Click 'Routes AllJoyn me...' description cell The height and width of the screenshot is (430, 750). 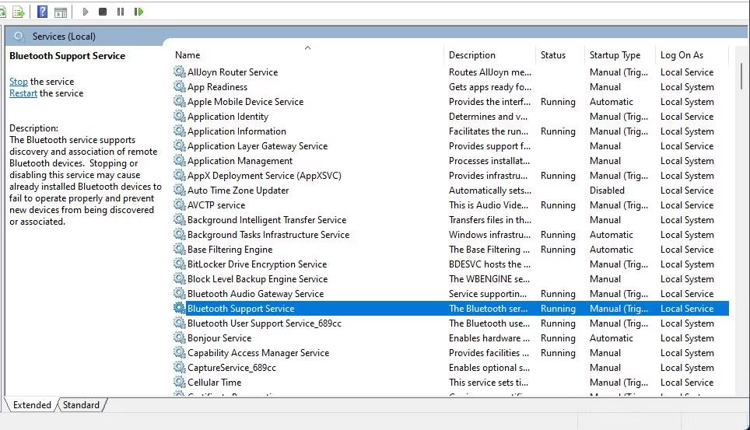click(490, 72)
